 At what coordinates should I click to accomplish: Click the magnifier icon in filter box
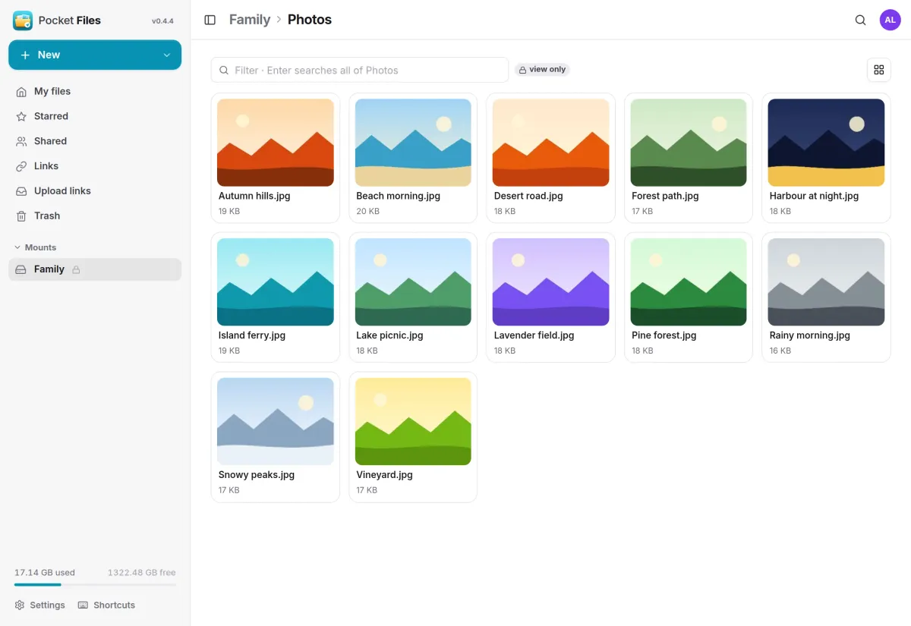tap(224, 71)
